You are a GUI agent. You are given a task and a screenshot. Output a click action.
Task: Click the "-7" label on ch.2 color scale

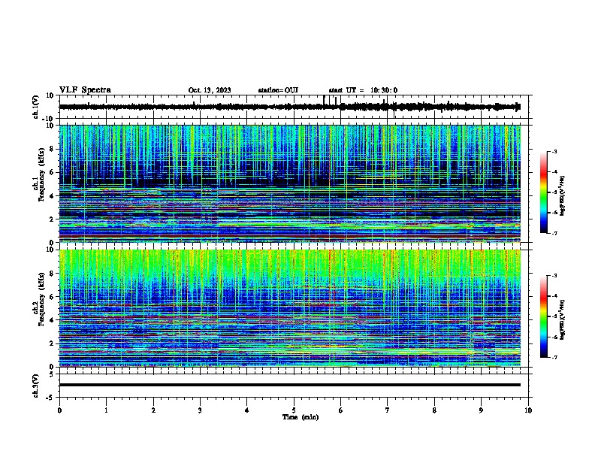pyautogui.click(x=554, y=357)
